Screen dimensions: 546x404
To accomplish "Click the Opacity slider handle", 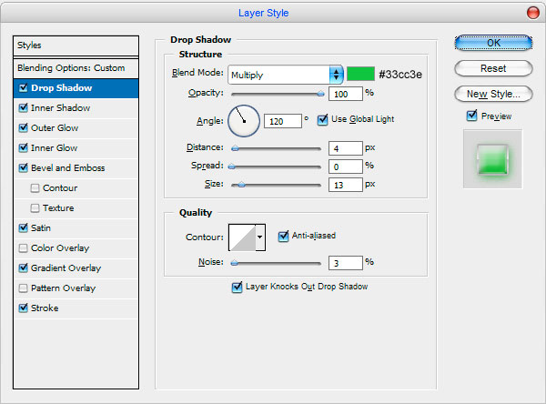I will pos(320,94).
